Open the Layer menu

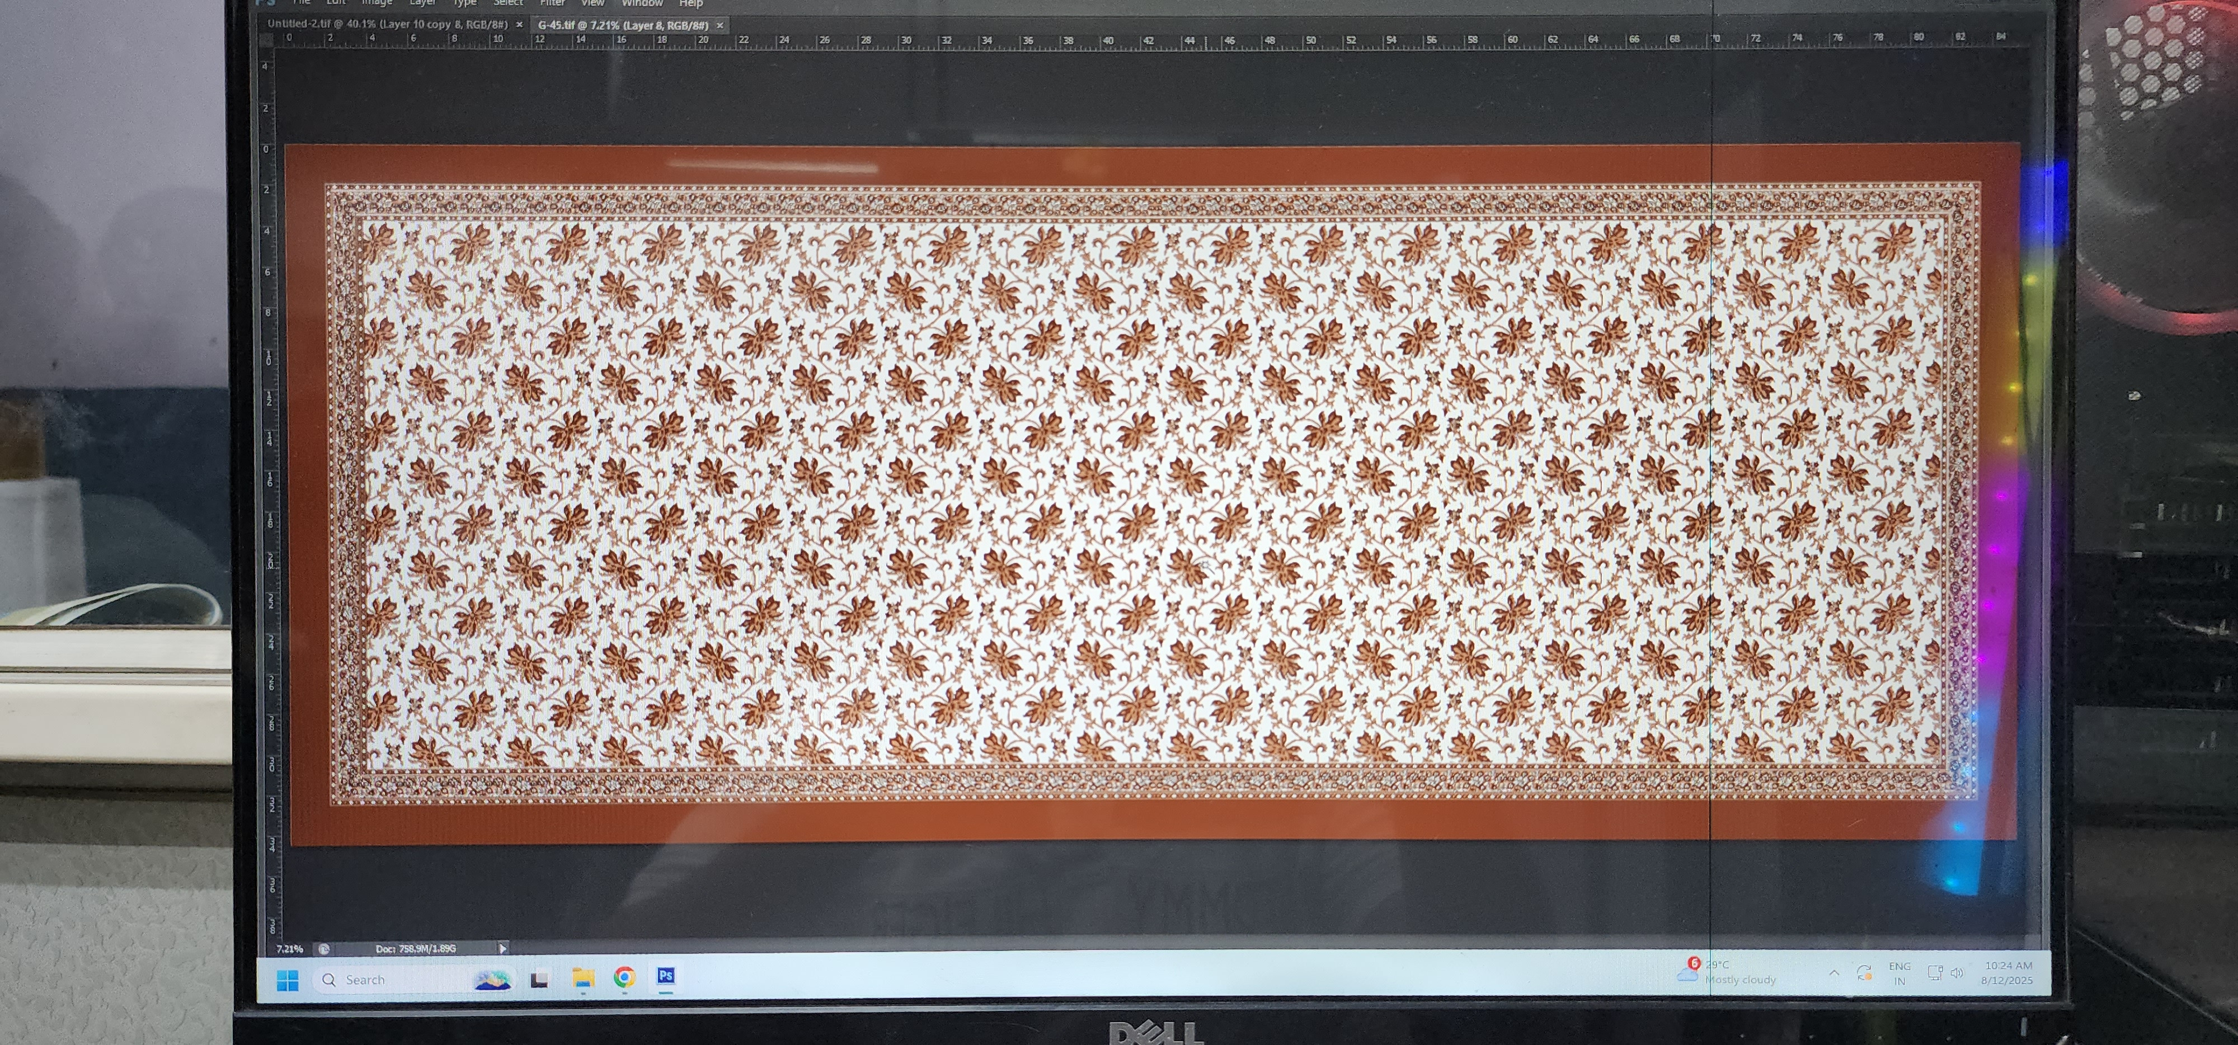pos(422,3)
